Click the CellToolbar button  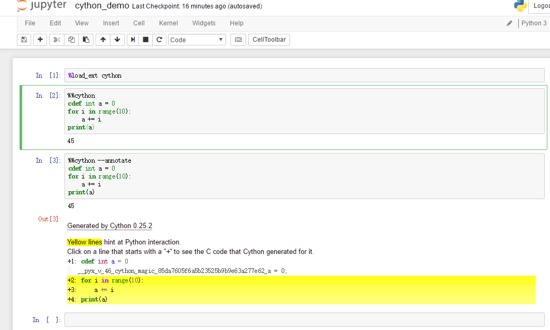pyautogui.click(x=269, y=40)
